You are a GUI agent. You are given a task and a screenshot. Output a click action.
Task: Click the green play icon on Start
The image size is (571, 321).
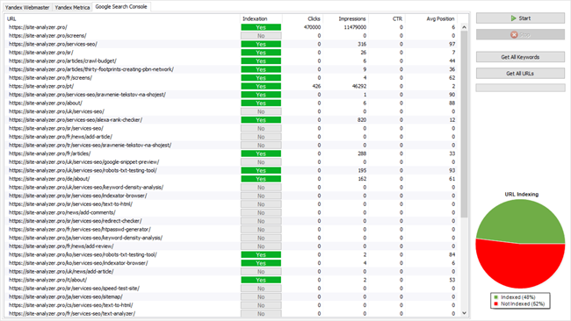click(x=514, y=18)
